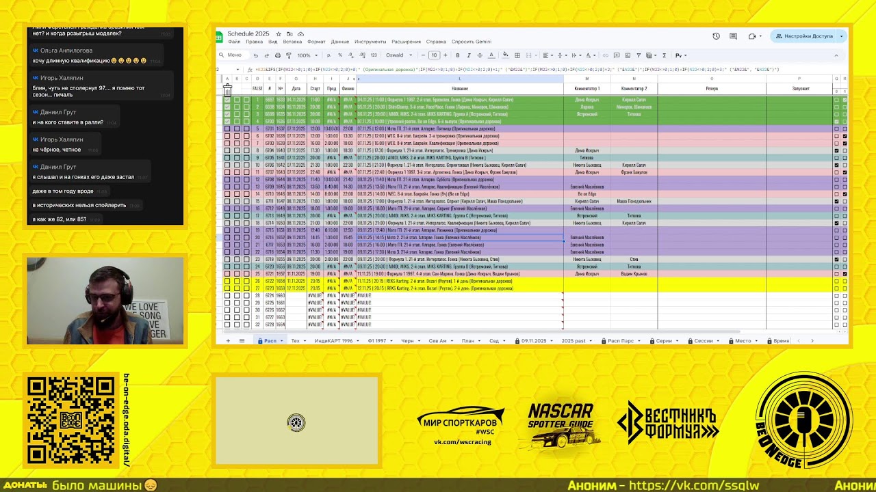This screenshot has height=492, width=876.
Task: Toggle column R checkbox in row 1
Action: (x=845, y=100)
